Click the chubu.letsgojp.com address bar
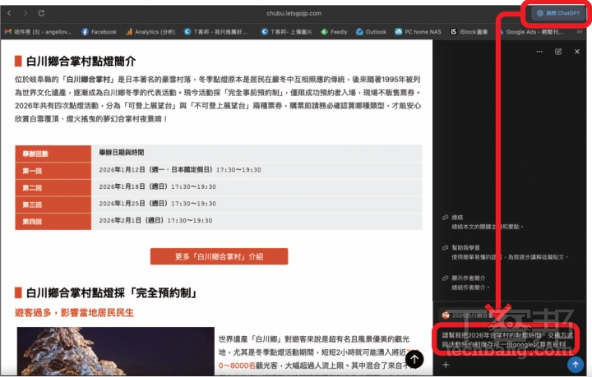This screenshot has height=377, width=592. pyautogui.click(x=294, y=13)
